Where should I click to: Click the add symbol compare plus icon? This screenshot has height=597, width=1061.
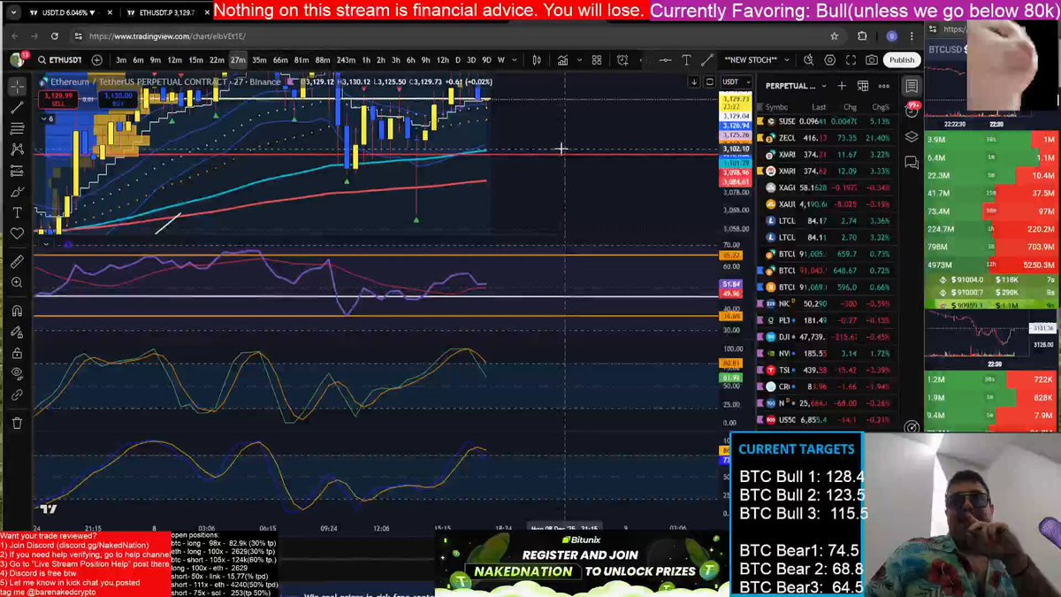click(96, 60)
